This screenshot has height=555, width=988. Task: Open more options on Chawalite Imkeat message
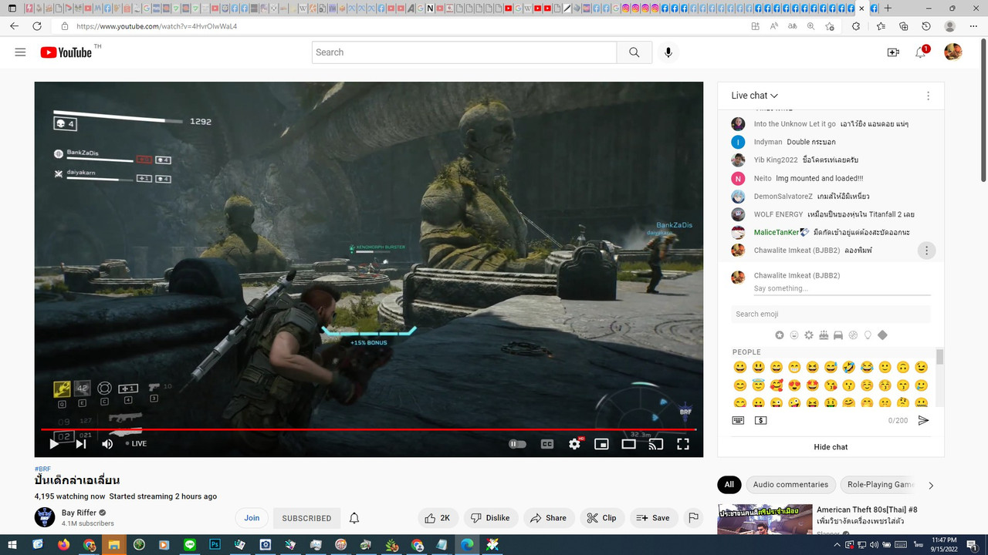pos(926,251)
